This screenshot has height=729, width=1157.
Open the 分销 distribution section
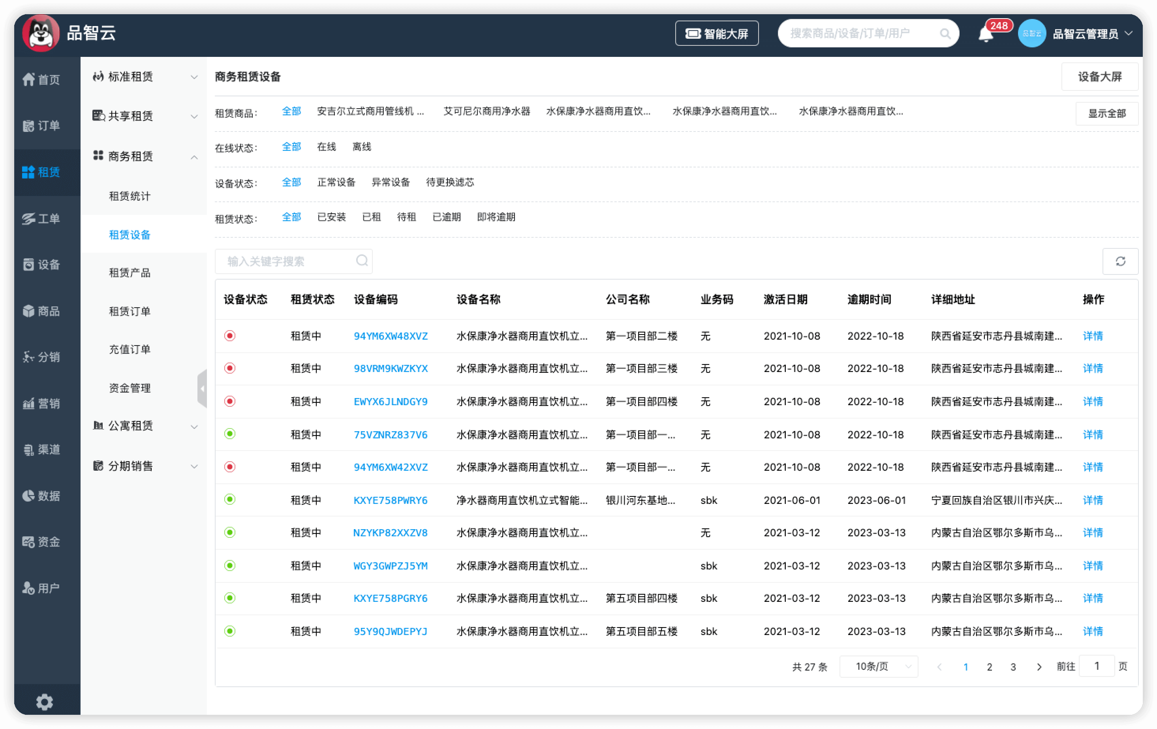41,357
